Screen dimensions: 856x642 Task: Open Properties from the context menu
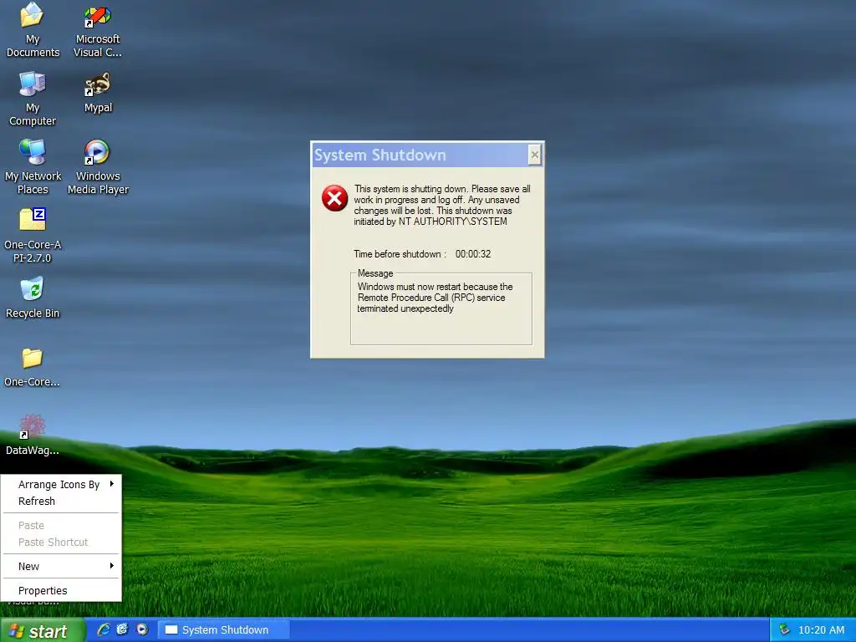tap(61, 591)
